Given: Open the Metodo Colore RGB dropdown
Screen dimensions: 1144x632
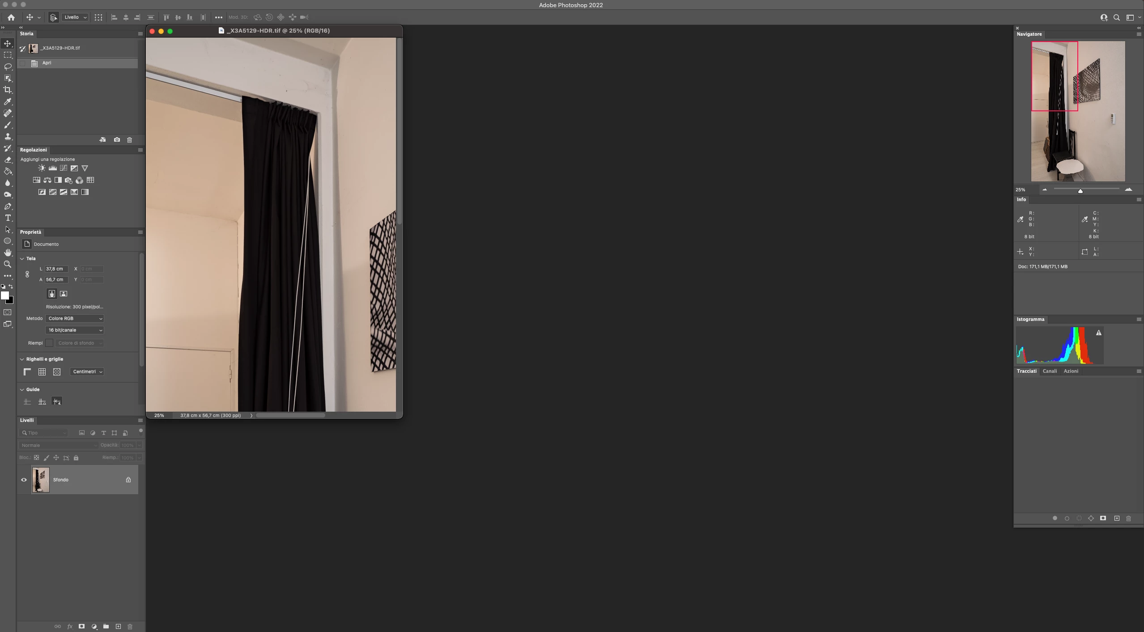Looking at the screenshot, I should (x=75, y=319).
